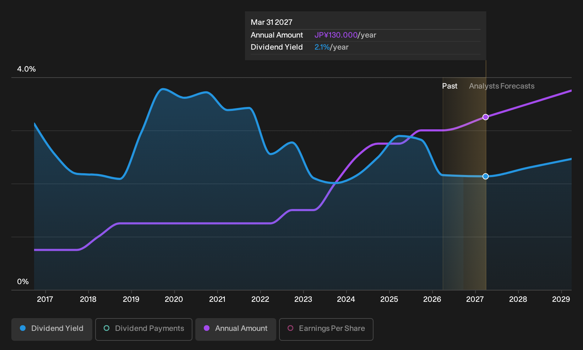This screenshot has width=583, height=350.
Task: Click the 2020 x-axis year label
Action: click(x=174, y=299)
